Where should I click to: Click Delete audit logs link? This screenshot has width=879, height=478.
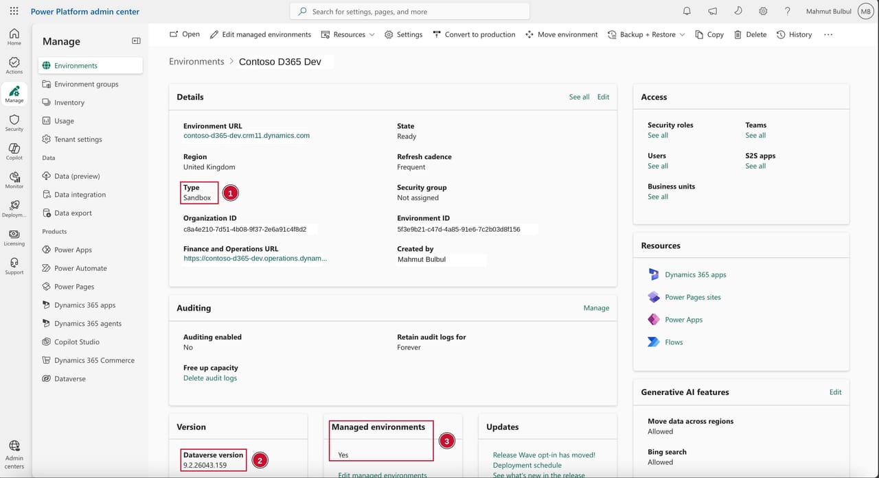tap(210, 378)
